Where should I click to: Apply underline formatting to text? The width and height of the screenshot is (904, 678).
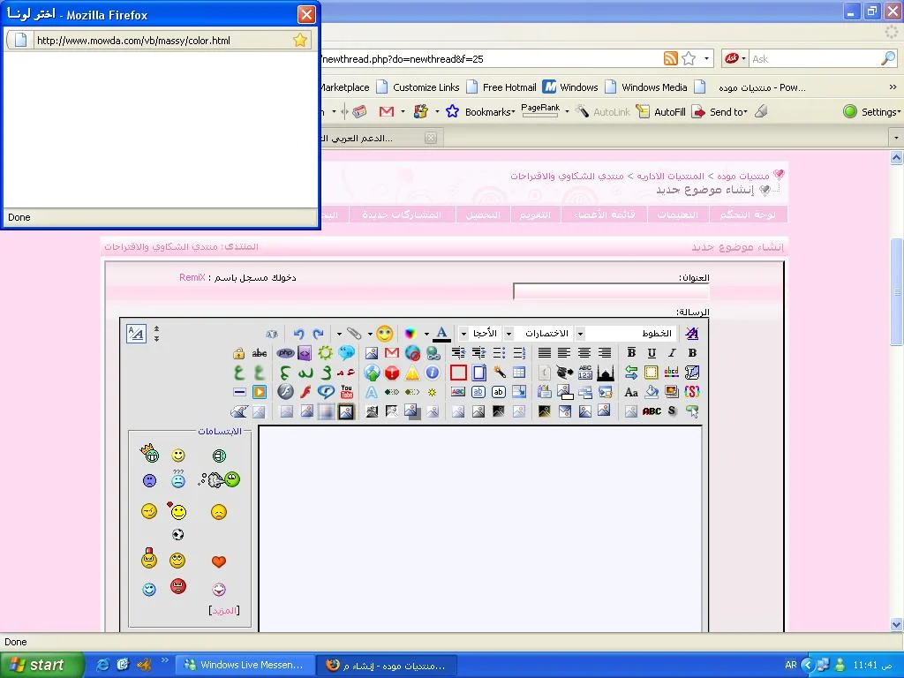[652, 353]
